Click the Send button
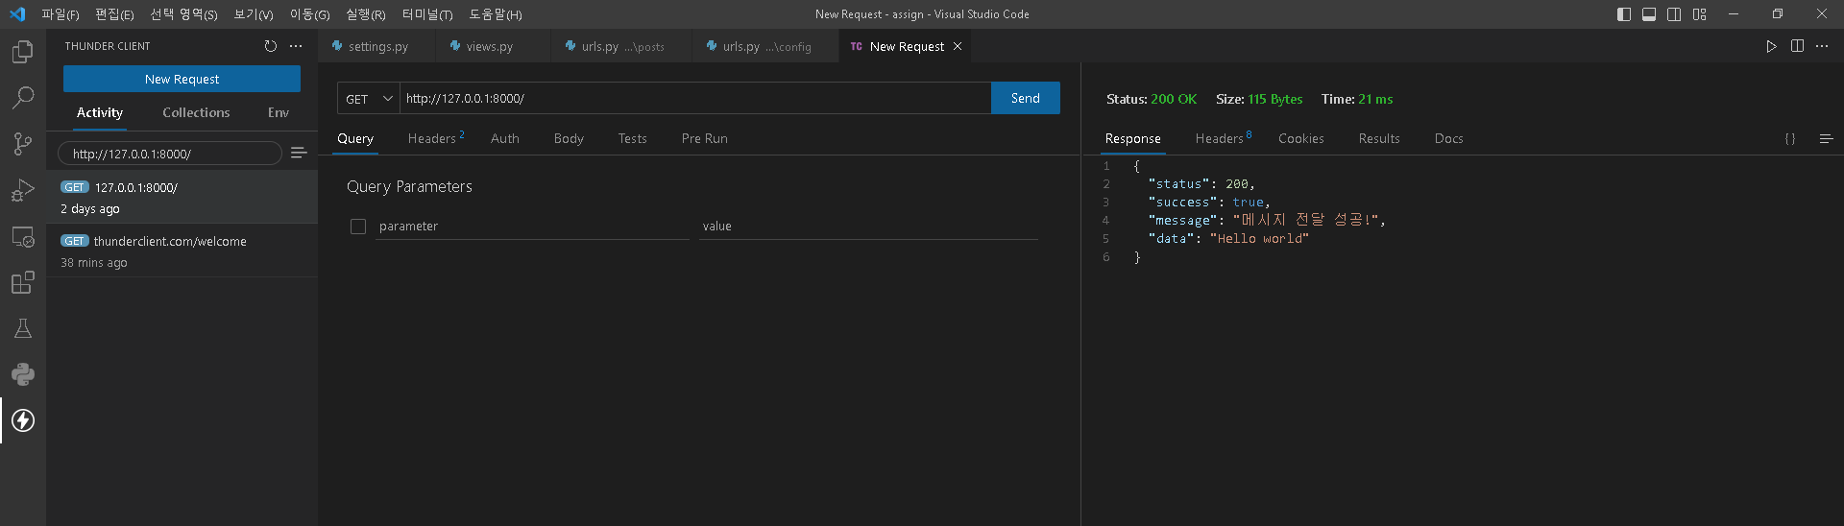This screenshot has width=1844, height=526. [1025, 98]
